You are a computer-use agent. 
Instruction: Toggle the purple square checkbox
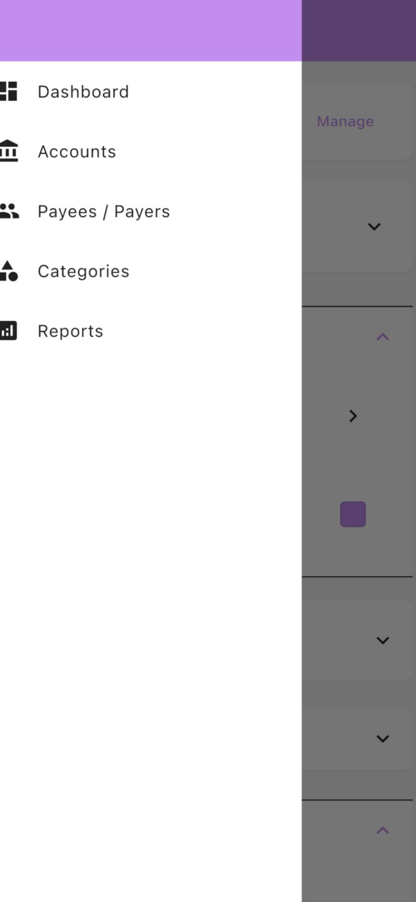point(353,514)
